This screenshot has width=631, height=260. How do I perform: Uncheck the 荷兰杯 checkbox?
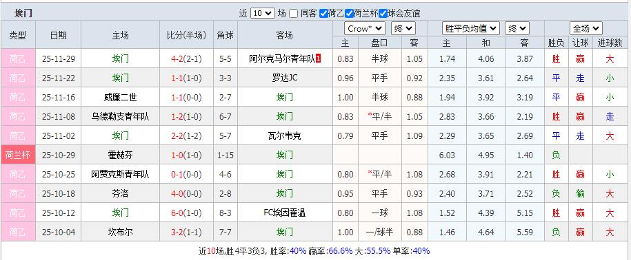point(349,14)
